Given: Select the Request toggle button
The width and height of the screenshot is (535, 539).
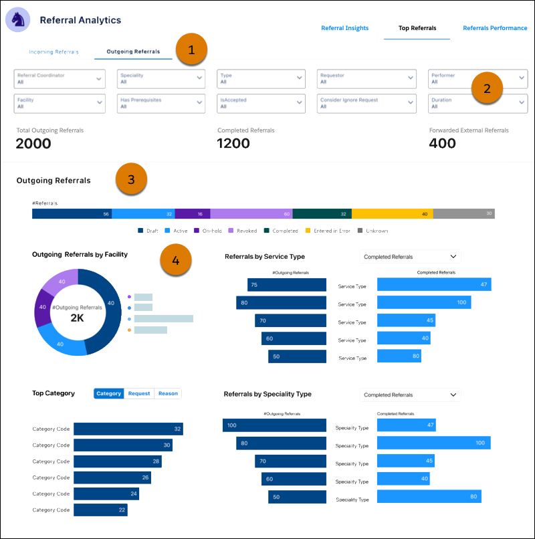Looking at the screenshot, I should coord(139,394).
